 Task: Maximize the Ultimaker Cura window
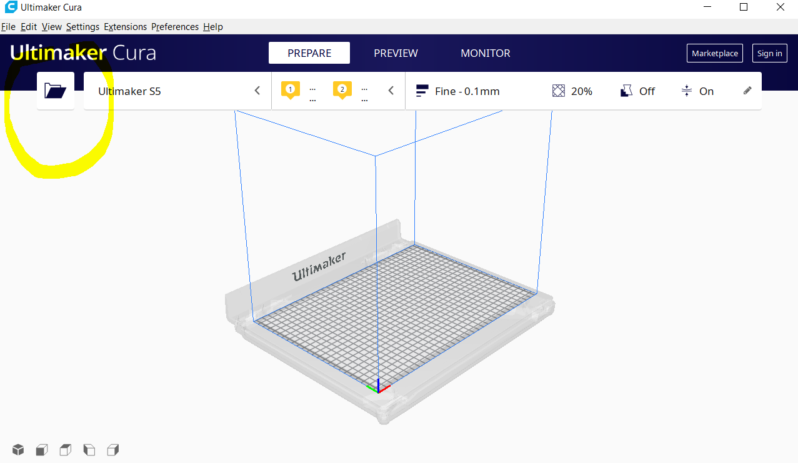(x=744, y=7)
